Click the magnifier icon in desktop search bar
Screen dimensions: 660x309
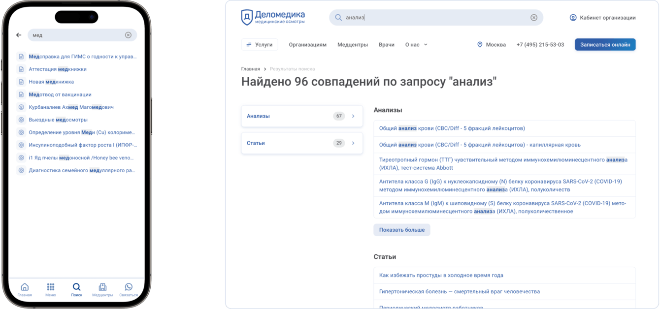(x=338, y=18)
